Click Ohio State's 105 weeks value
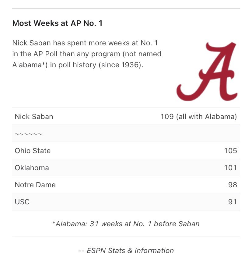 pos(231,151)
